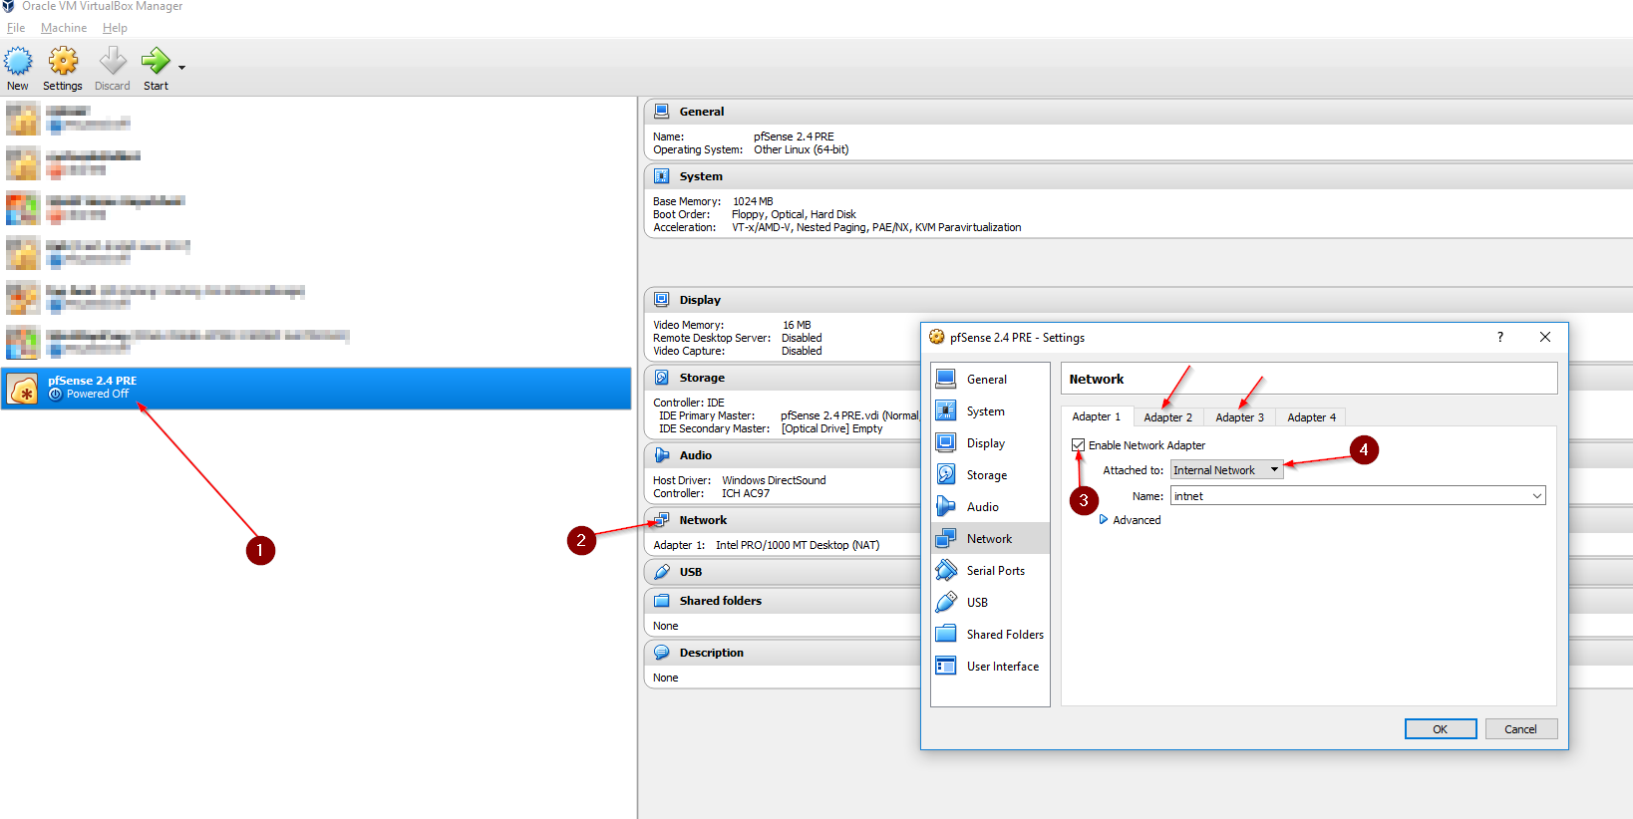Open the network Name combo box dropdown arrow
This screenshot has height=819, width=1633.
coord(1536,496)
